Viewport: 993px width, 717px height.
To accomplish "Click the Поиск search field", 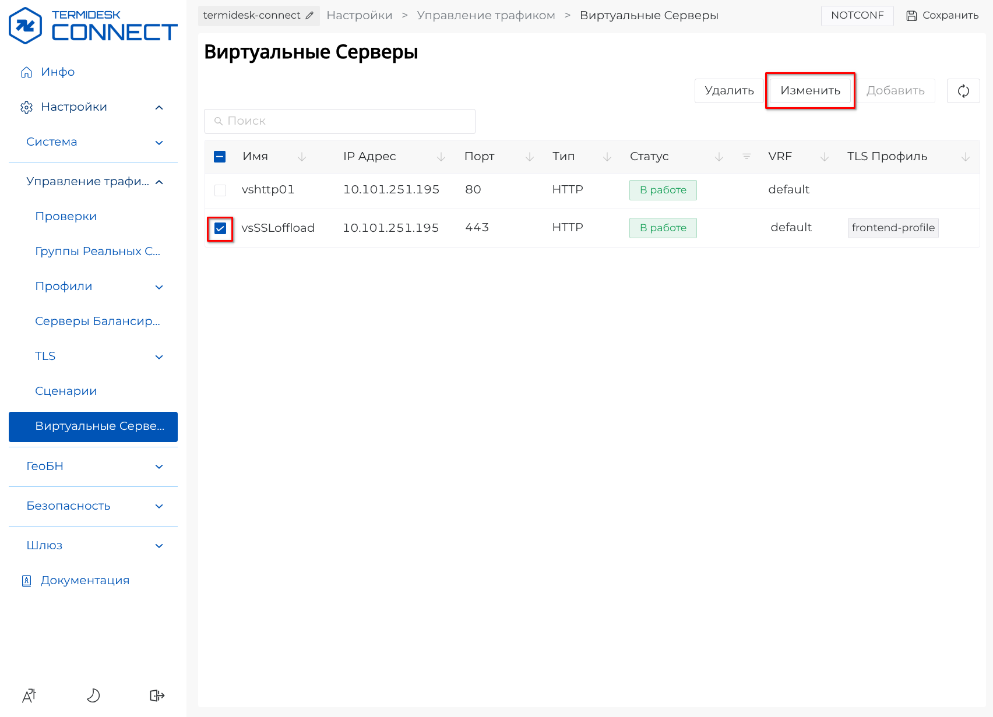I will point(340,121).
